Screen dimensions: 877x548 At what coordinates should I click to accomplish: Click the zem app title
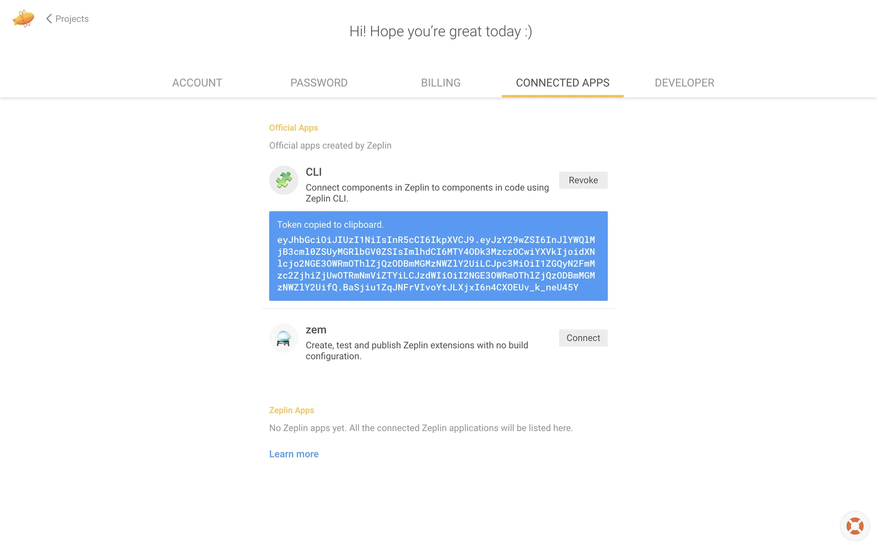coord(316,330)
